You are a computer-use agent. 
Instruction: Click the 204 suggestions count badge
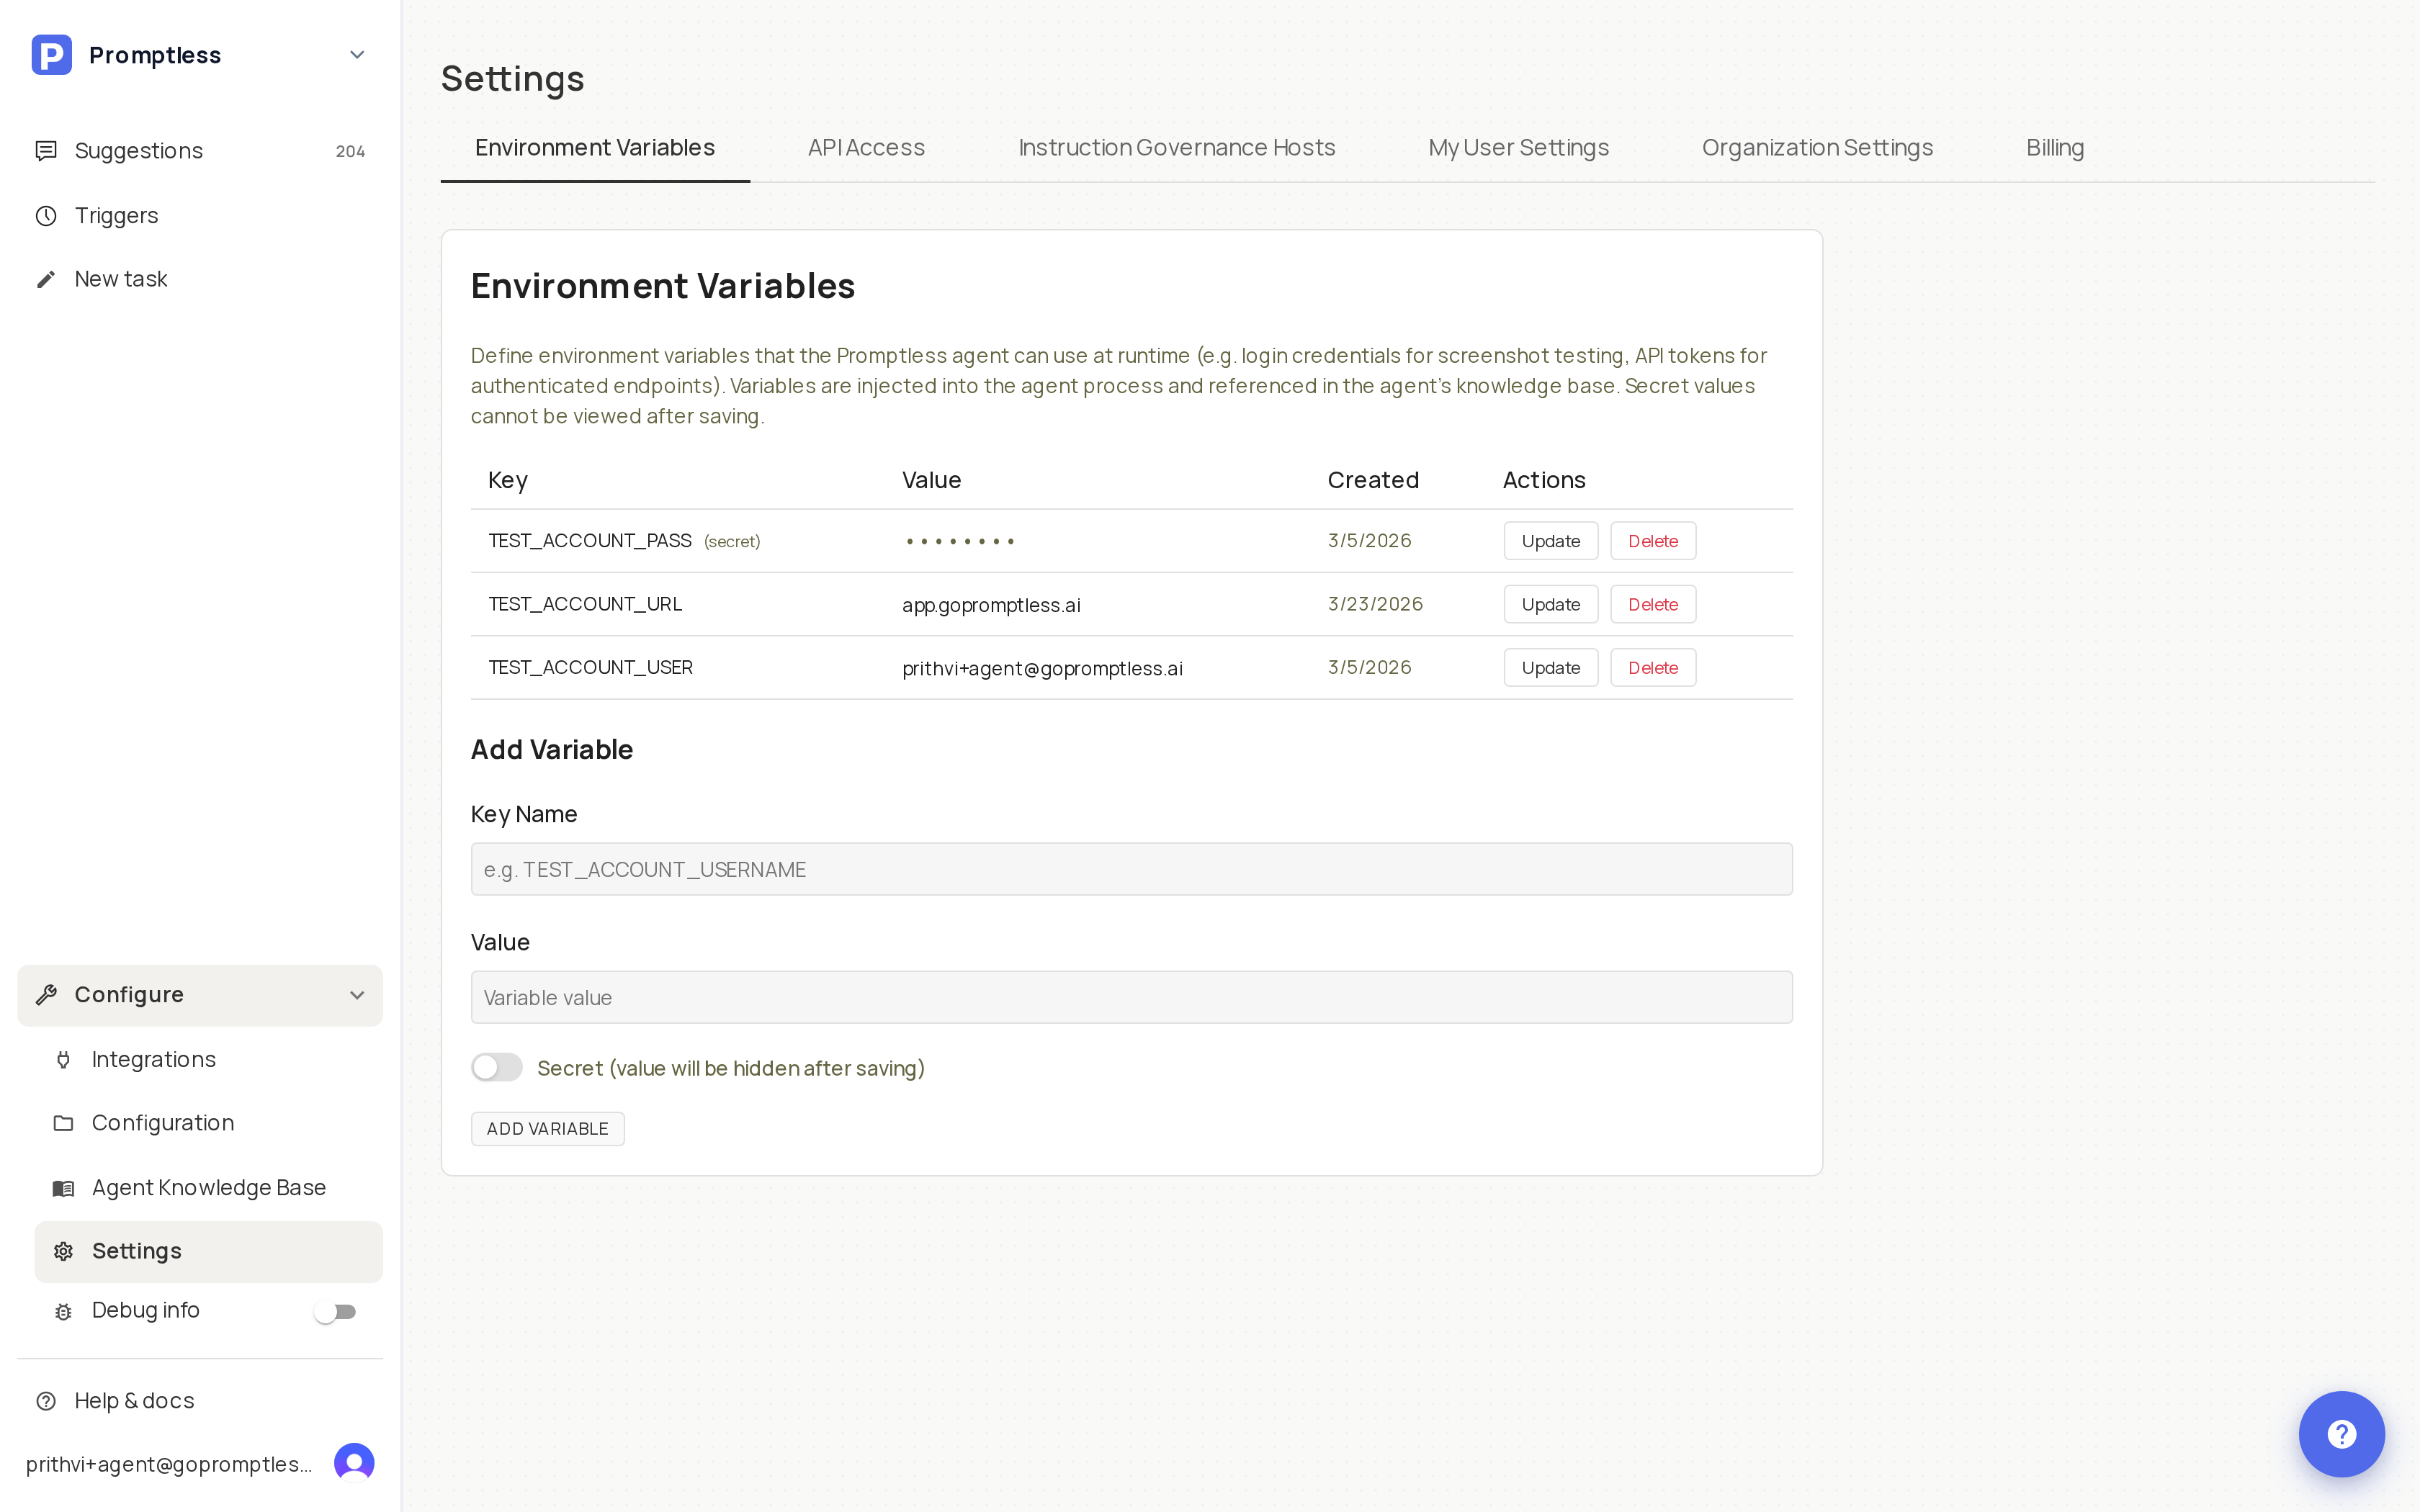click(350, 152)
